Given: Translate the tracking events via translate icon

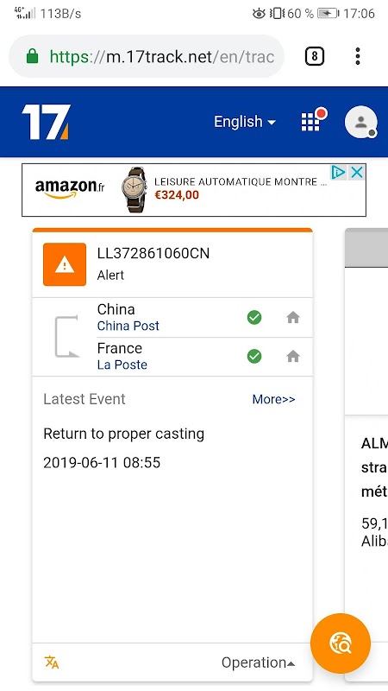Looking at the screenshot, I should coord(52,662).
